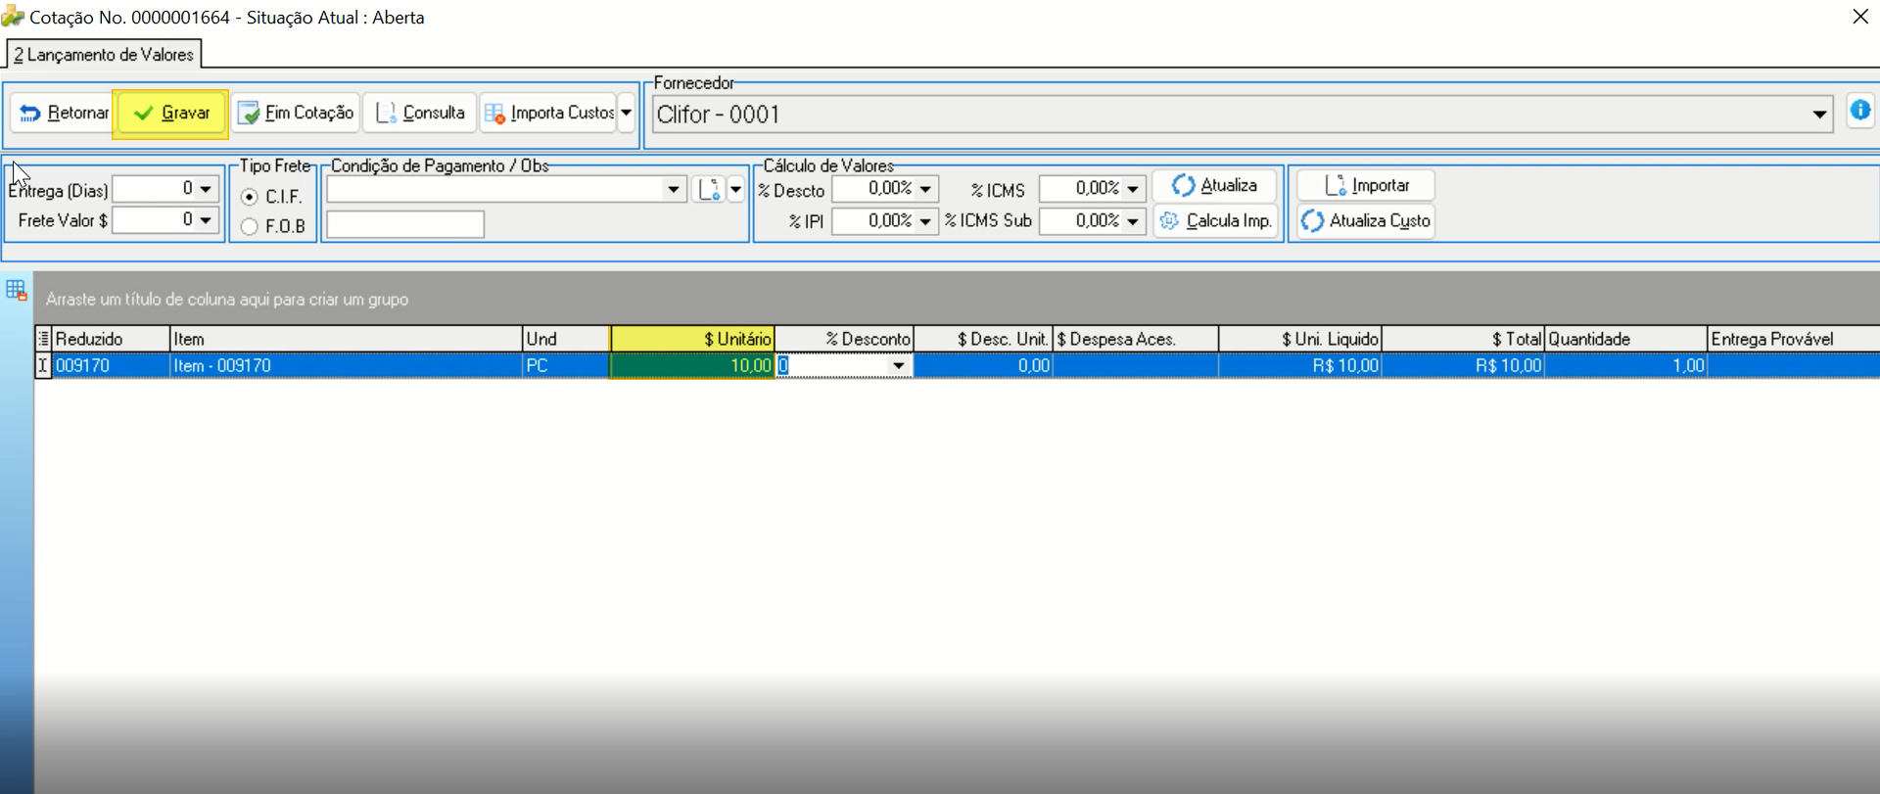The image size is (1880, 794).
Task: Click Importa Custos button
Action: click(548, 113)
